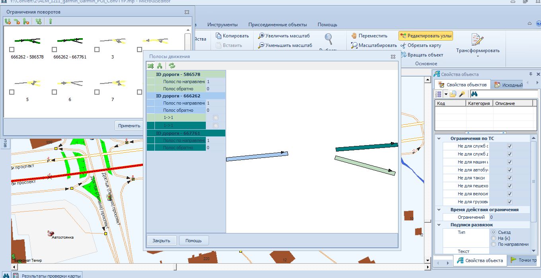541x278 pixels.
Task: Click the green refresh icon in lanes dialog
Action: click(x=172, y=66)
